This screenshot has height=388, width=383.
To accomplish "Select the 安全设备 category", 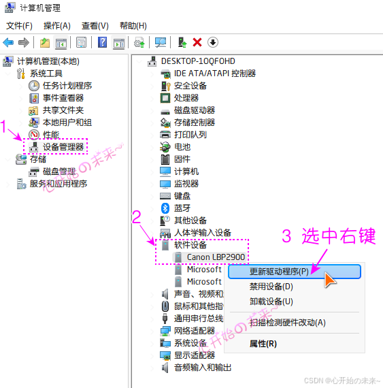I will [x=190, y=86].
